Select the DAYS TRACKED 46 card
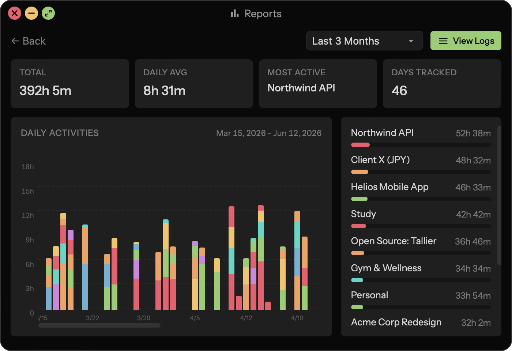This screenshot has width=512, height=351. (442, 84)
